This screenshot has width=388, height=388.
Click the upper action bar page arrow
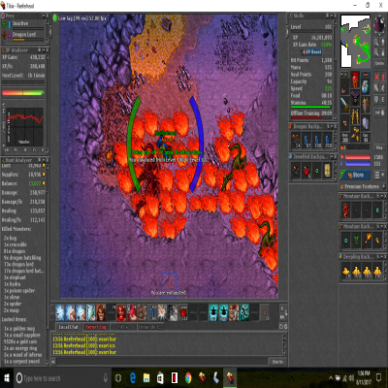tap(282, 308)
